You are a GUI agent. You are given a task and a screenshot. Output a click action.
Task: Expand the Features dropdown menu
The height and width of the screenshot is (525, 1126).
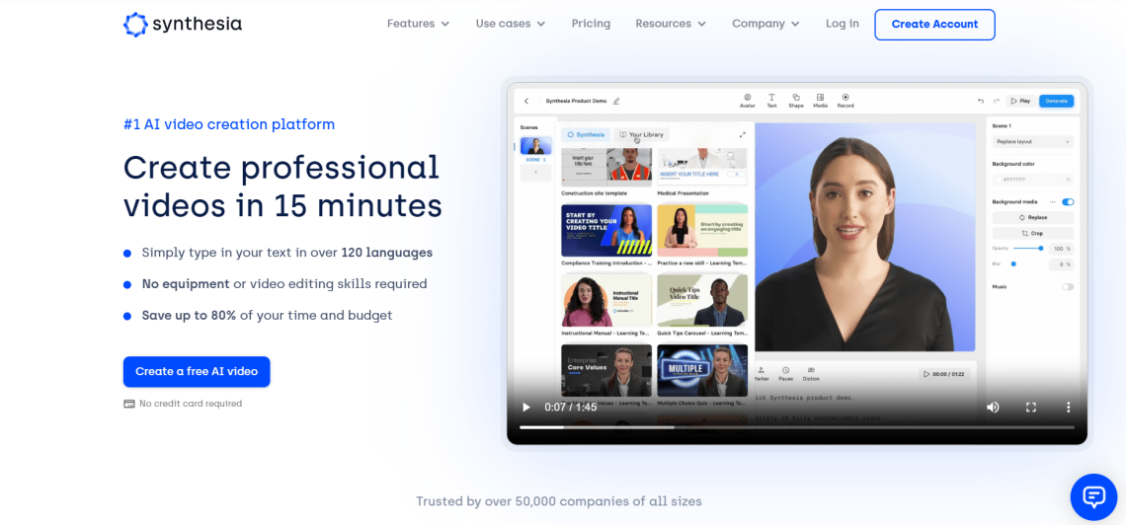[418, 24]
